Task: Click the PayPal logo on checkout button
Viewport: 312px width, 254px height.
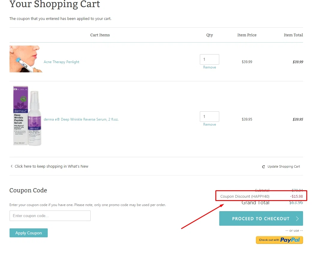Action: pos(290,240)
